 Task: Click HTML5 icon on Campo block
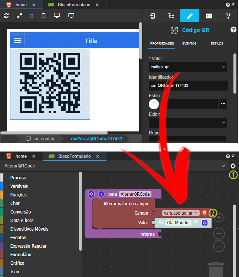204,213
